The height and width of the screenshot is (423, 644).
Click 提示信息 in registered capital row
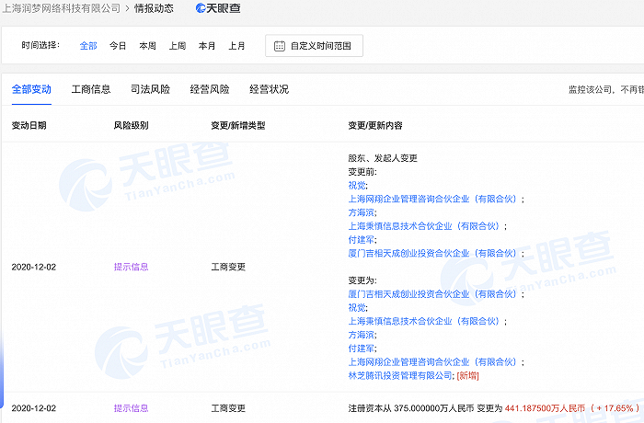131,408
